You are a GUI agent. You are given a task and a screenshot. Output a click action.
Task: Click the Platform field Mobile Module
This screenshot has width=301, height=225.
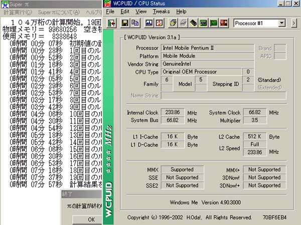pos(208,56)
